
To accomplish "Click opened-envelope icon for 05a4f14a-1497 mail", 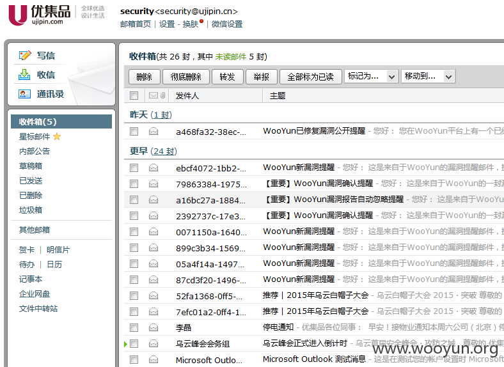I will tap(154, 264).
